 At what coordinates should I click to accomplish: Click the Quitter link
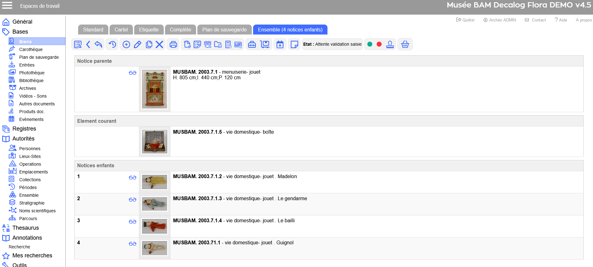(465, 20)
